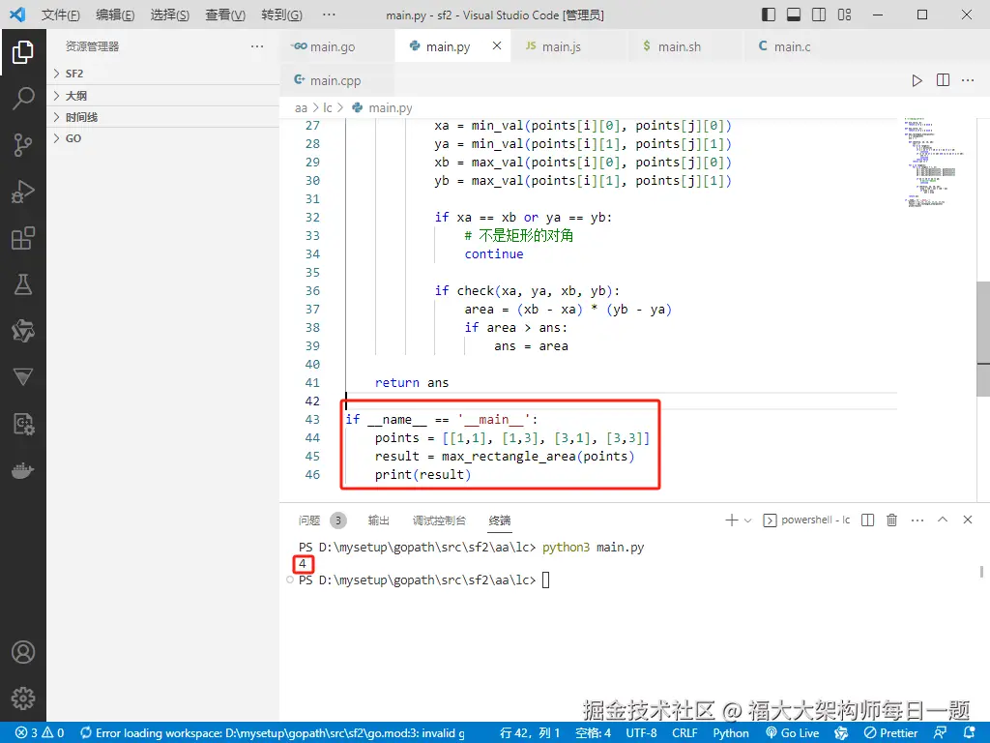
Task: Expand the 时间线 timeline section
Action: click(x=162, y=117)
